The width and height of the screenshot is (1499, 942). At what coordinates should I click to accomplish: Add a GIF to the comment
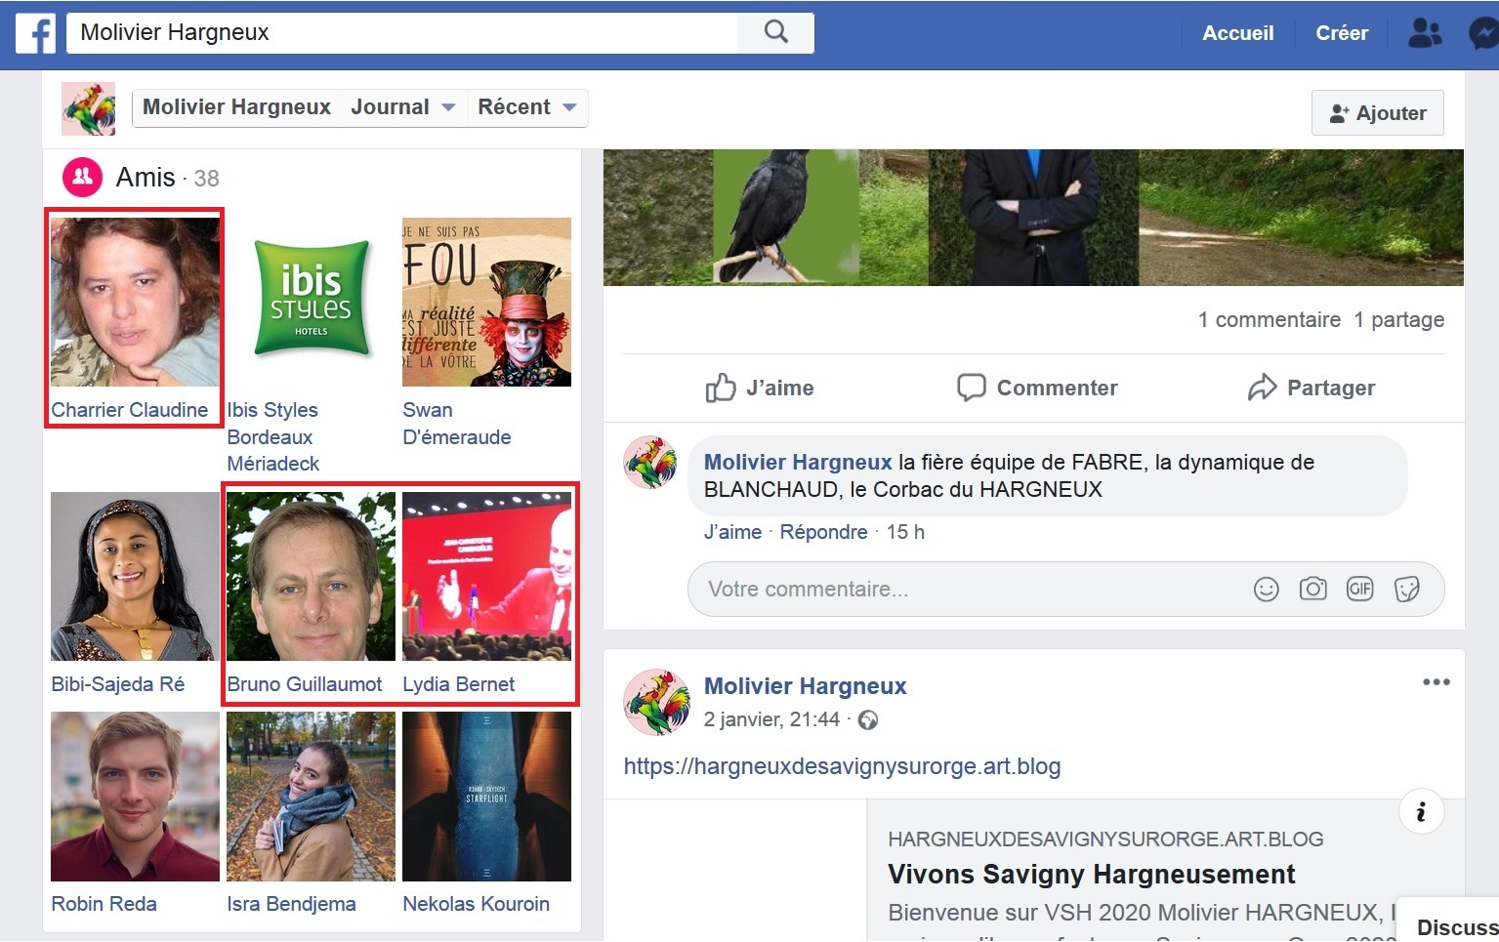point(1359,589)
